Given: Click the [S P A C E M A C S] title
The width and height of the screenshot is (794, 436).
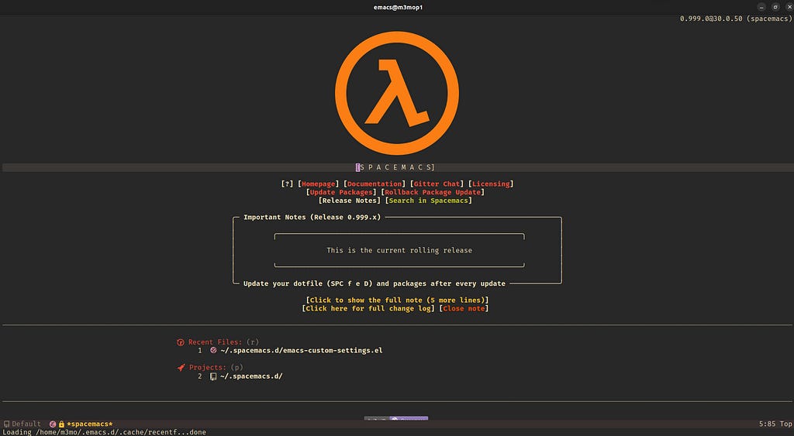Looking at the screenshot, I should (395, 167).
